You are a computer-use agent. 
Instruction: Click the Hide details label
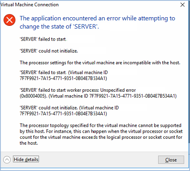pyautogui.click(x=26, y=159)
